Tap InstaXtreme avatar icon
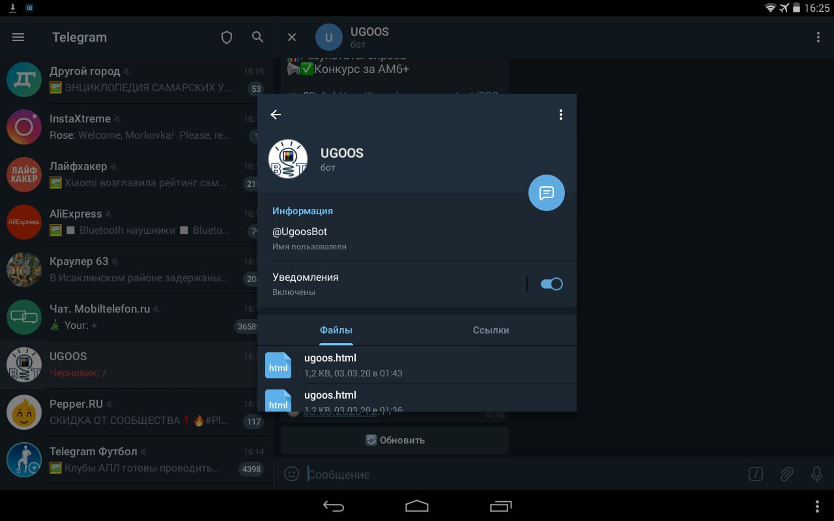The image size is (834, 521). tap(24, 127)
